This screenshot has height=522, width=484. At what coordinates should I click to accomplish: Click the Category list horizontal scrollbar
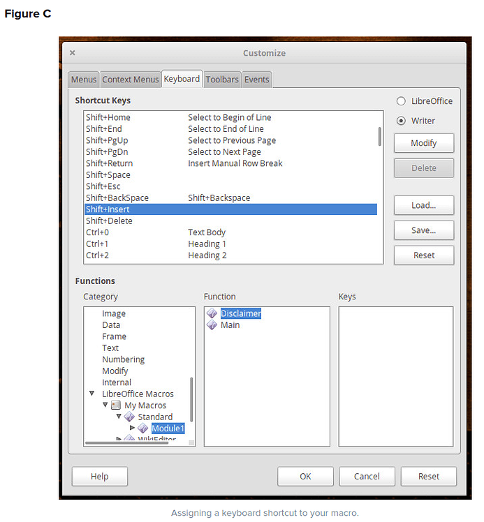(x=126, y=442)
